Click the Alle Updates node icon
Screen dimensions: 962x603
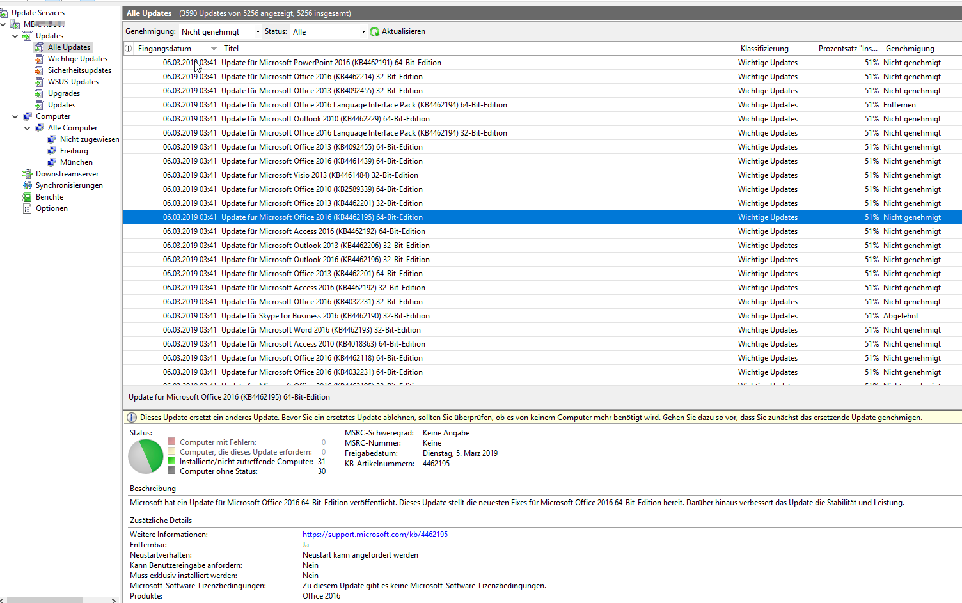pyautogui.click(x=39, y=47)
